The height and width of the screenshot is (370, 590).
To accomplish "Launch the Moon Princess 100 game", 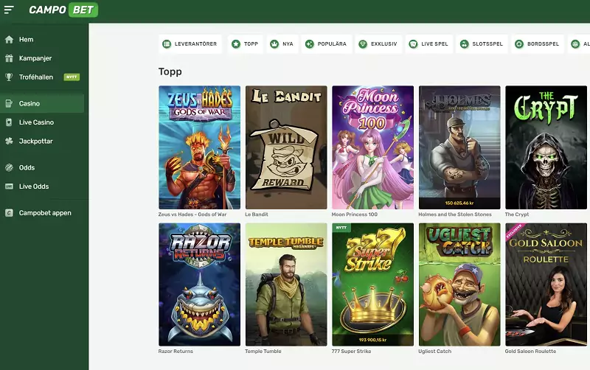I will click(372, 147).
